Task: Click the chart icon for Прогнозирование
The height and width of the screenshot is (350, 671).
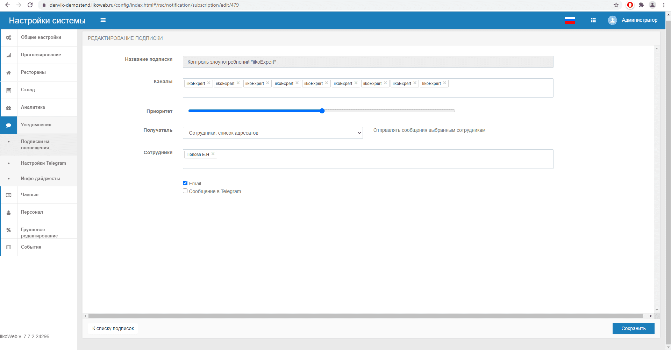Action: pos(9,55)
